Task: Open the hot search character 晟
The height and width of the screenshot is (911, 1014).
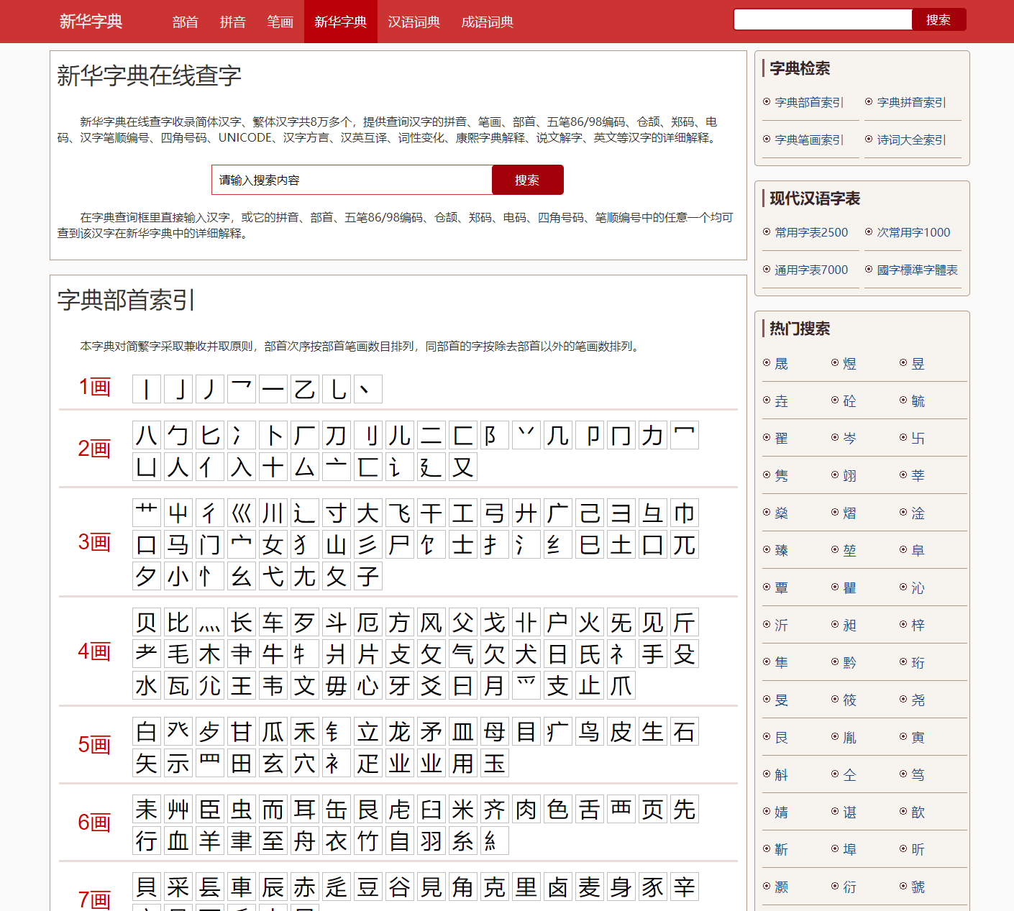Action: point(781,363)
